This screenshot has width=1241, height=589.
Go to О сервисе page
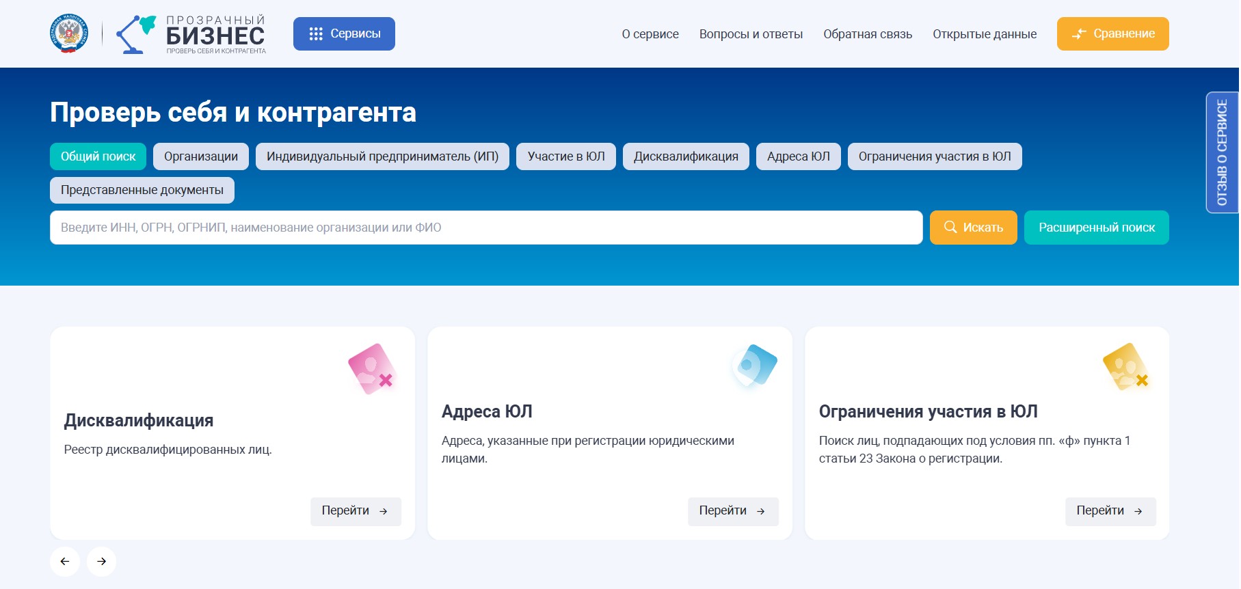pyautogui.click(x=650, y=34)
